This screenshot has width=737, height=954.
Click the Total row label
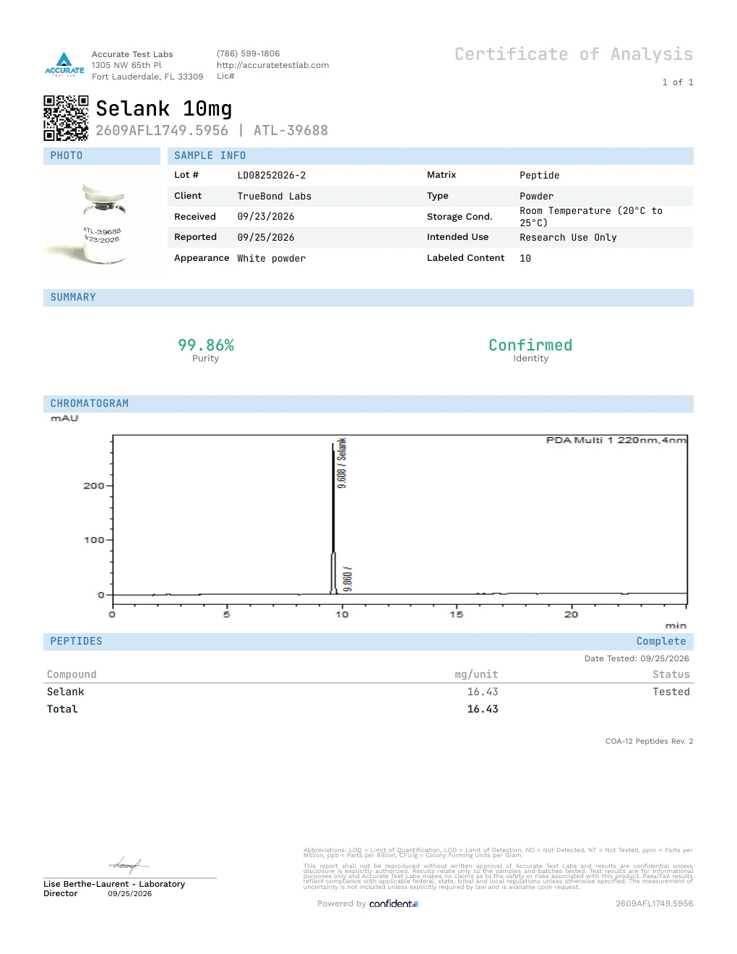pyautogui.click(x=62, y=710)
